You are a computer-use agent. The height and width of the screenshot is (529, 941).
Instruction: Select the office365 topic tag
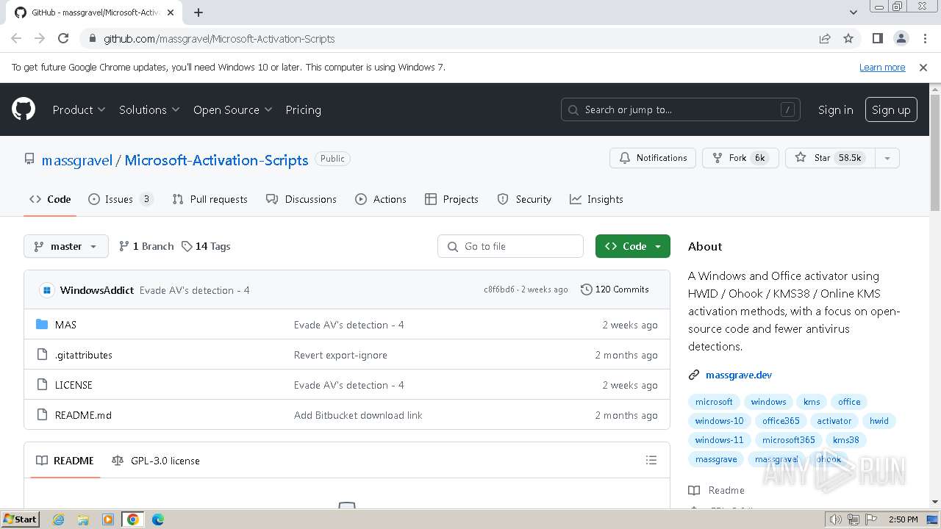click(781, 421)
